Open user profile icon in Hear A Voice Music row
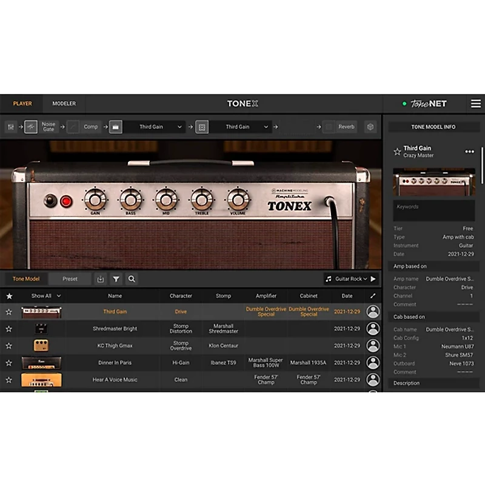Screen dimensions: 485x485 click(x=373, y=380)
